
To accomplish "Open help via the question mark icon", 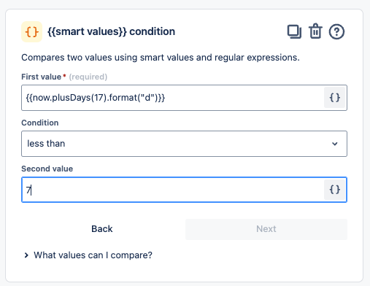I will click(x=336, y=31).
